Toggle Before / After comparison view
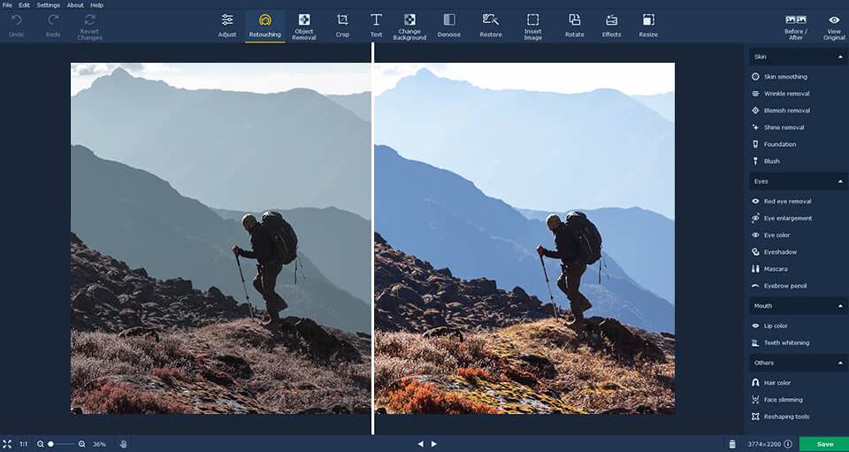The image size is (849, 452). 795,26
